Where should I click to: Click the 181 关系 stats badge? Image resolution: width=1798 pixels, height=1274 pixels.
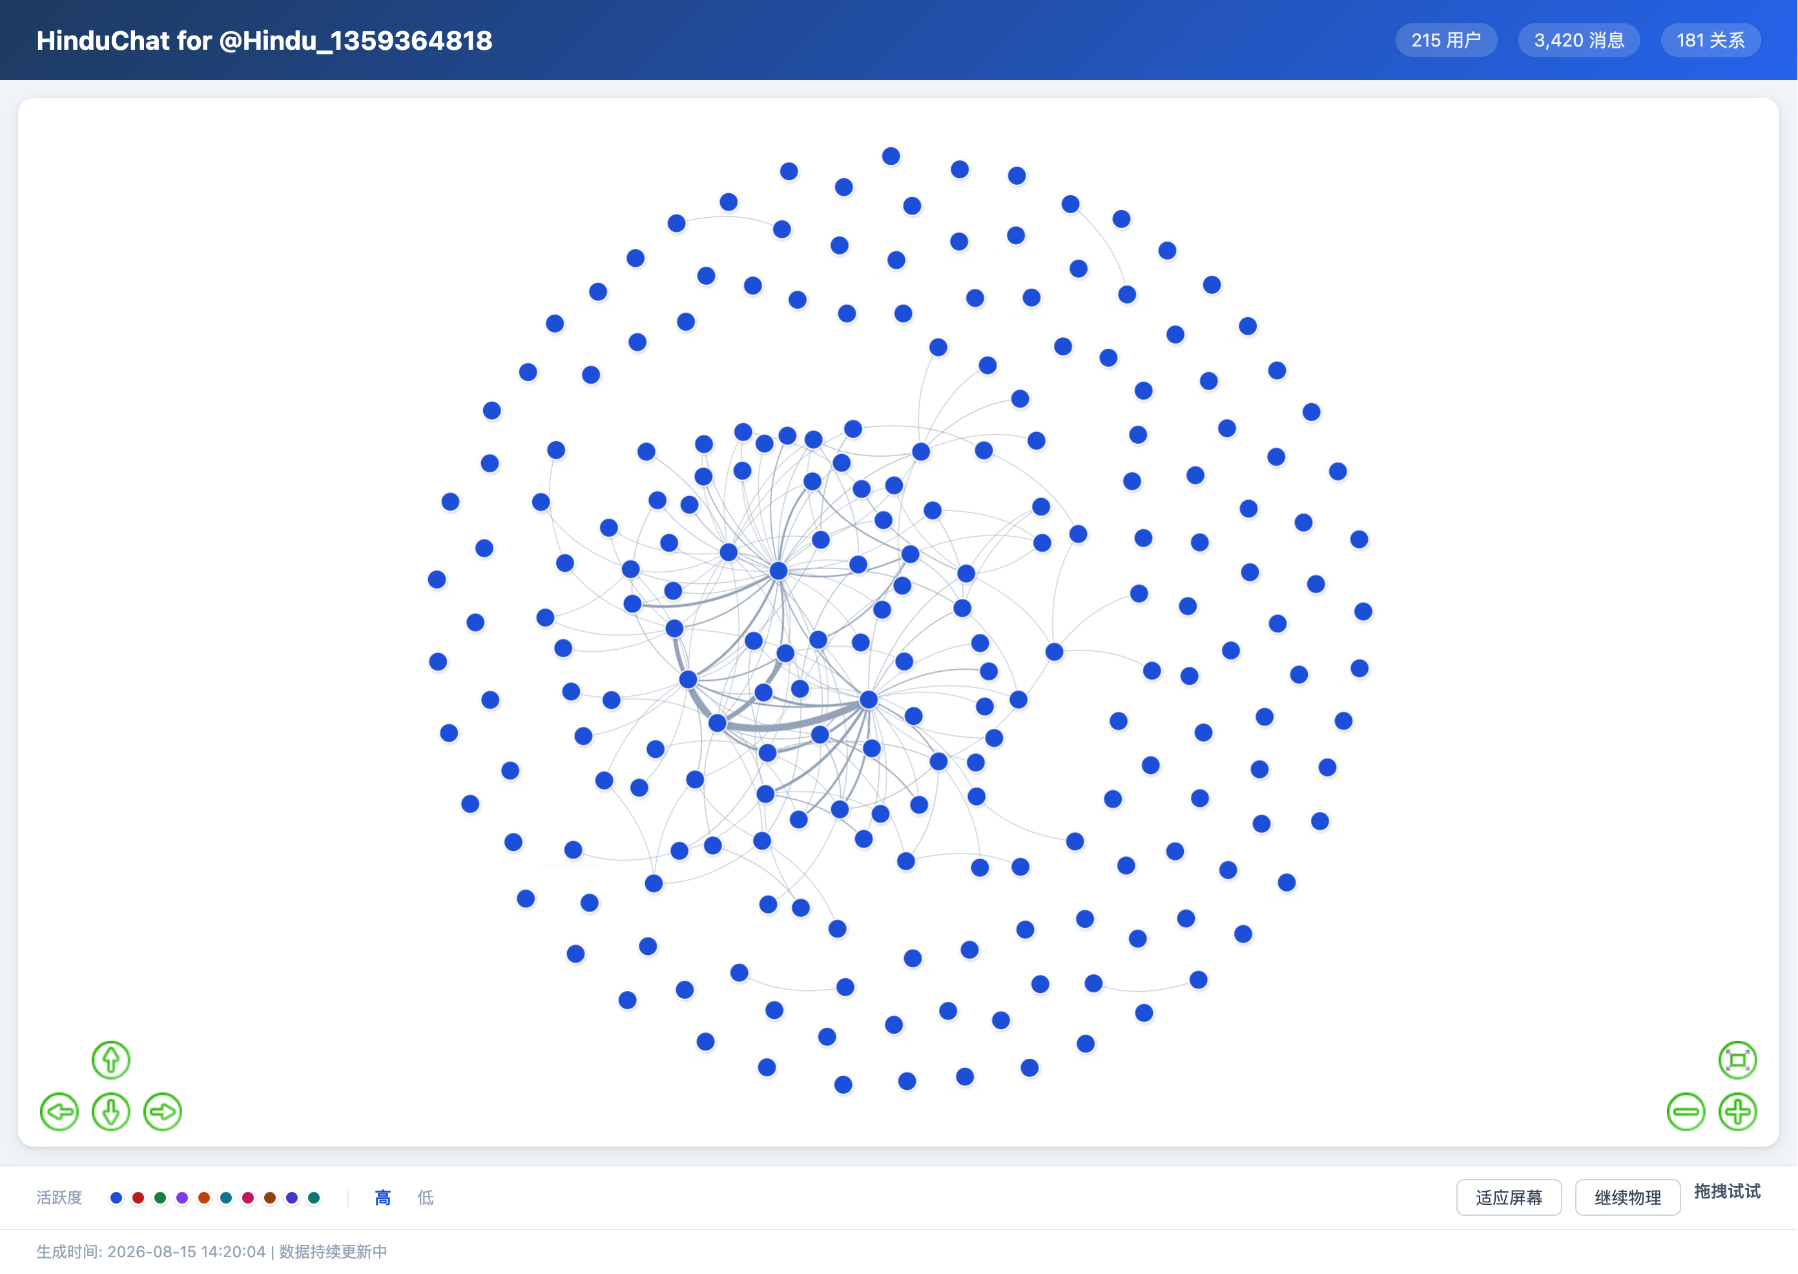(x=1710, y=40)
